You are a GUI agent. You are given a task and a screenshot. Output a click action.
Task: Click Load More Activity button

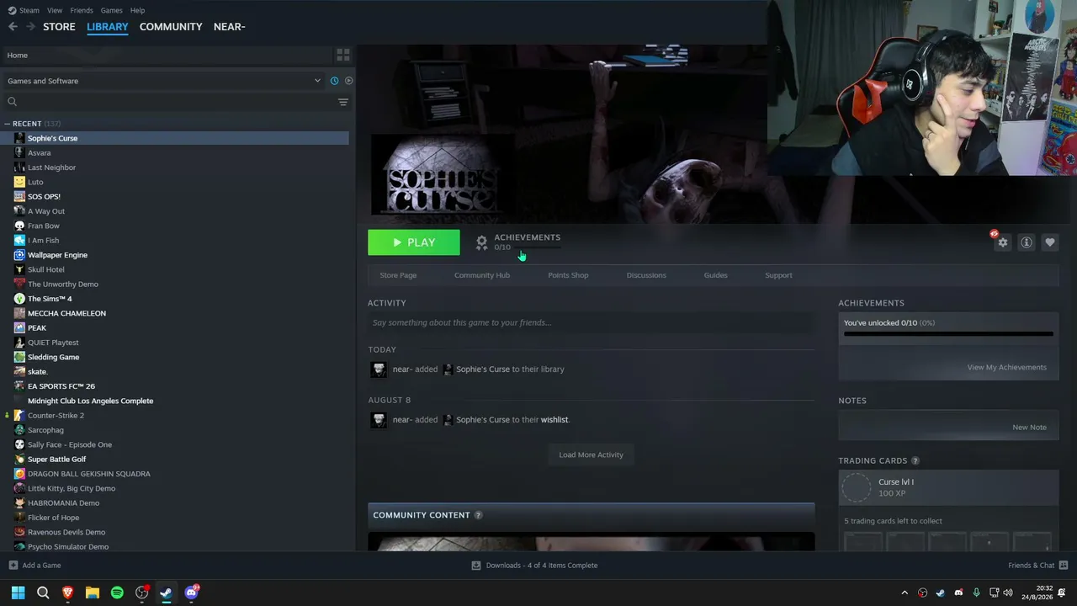click(x=591, y=455)
